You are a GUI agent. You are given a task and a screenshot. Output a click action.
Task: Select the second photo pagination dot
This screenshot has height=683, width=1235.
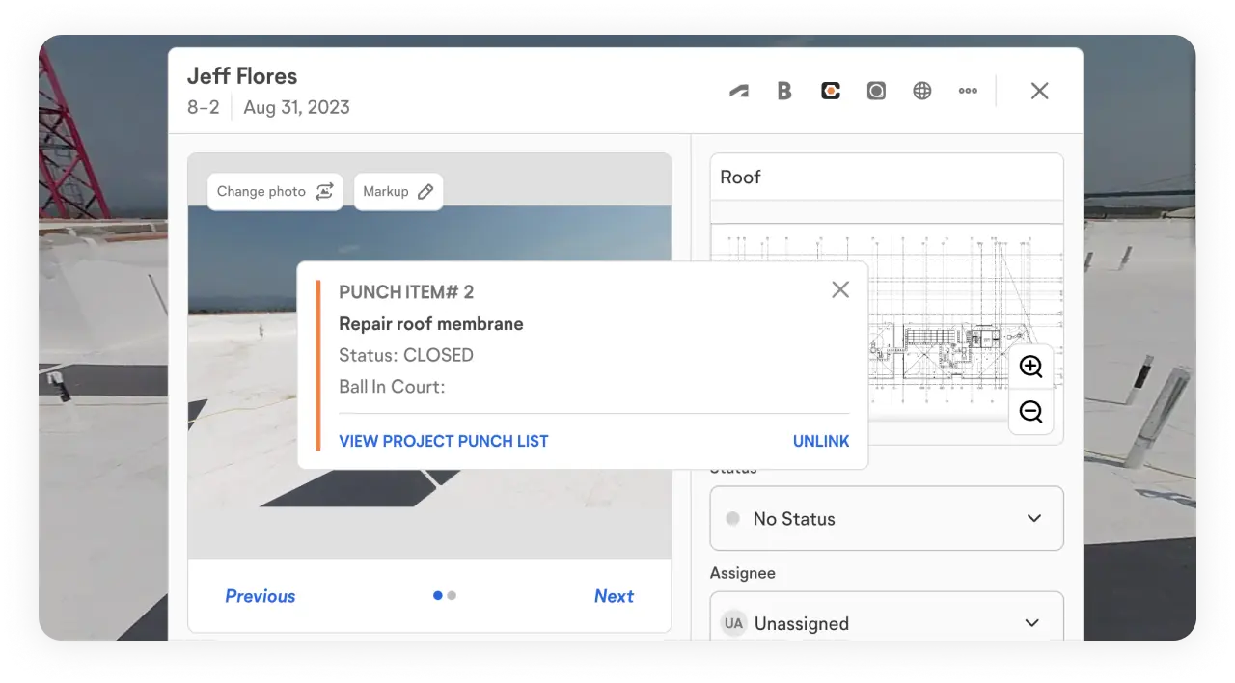(x=452, y=596)
